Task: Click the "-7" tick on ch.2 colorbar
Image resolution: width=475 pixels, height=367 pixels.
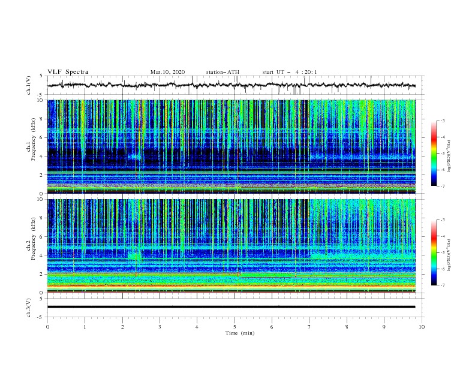Action: coord(443,285)
